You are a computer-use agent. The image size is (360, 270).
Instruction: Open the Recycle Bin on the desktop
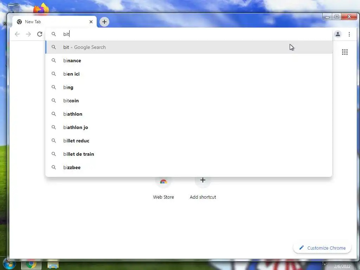click(13, 8)
